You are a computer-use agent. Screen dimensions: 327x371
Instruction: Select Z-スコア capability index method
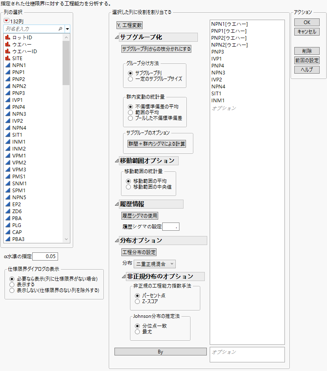click(x=137, y=301)
